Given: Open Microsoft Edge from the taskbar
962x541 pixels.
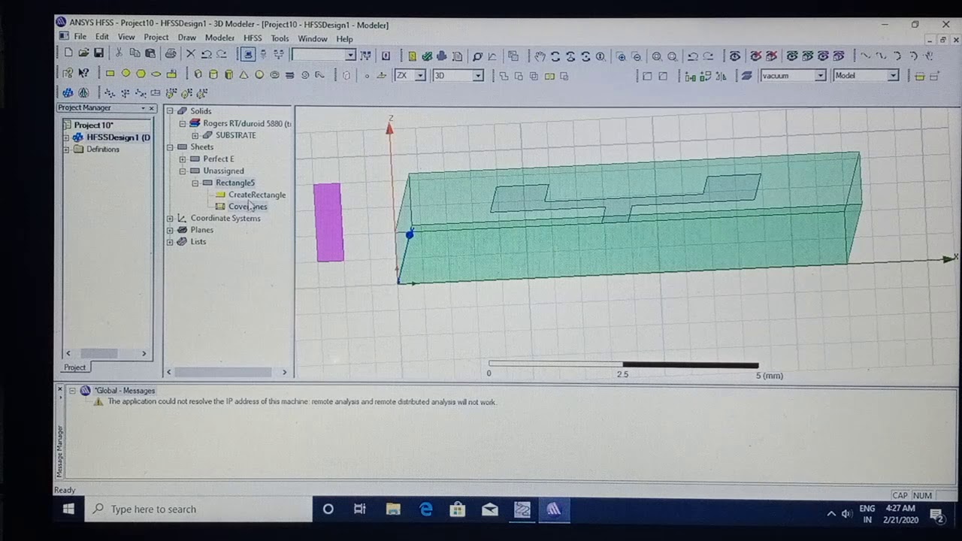Looking at the screenshot, I should pyautogui.click(x=426, y=509).
